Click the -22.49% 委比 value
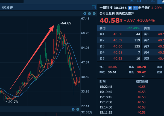164x116 pixels. [133, 28]
